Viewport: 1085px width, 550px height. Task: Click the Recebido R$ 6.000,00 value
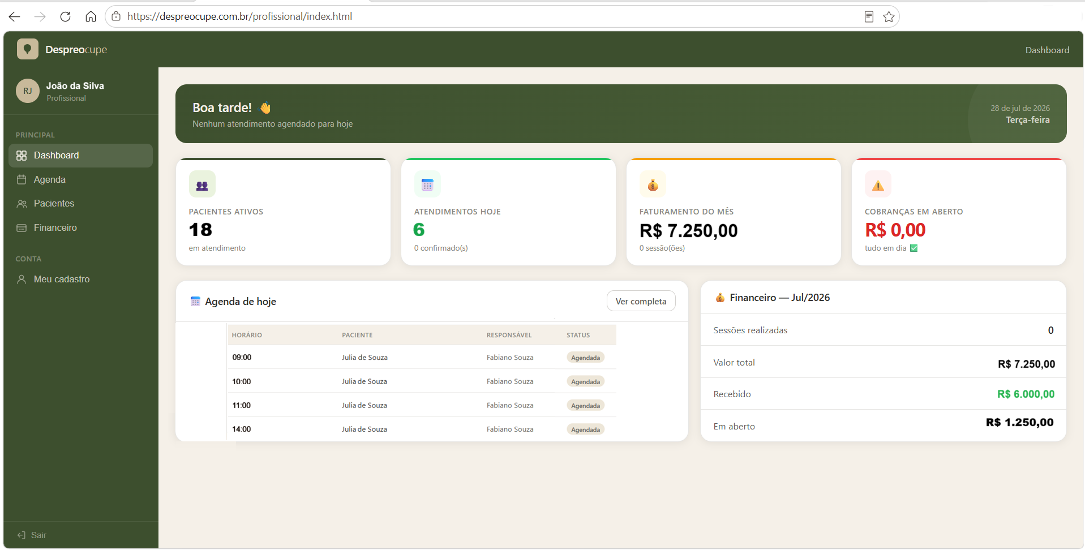[x=1026, y=394]
